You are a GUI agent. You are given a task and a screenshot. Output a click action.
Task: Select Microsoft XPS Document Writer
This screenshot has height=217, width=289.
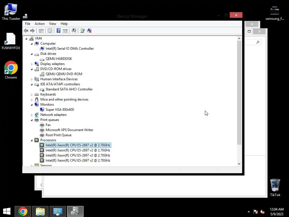(69, 130)
